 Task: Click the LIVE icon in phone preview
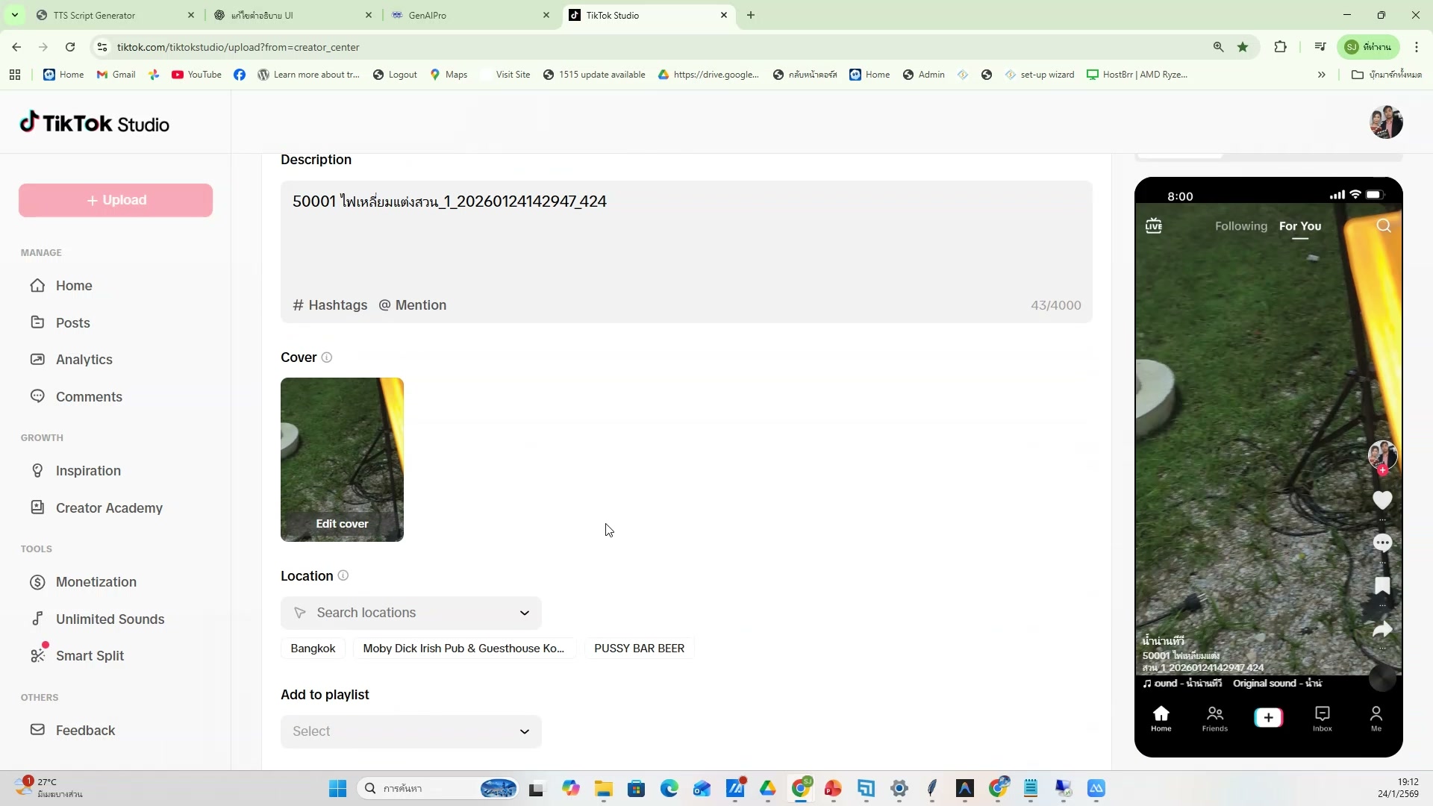[x=1154, y=226]
